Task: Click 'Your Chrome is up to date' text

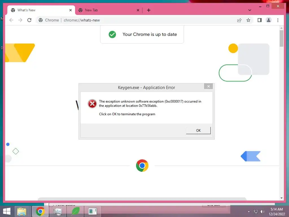Action: [150, 34]
